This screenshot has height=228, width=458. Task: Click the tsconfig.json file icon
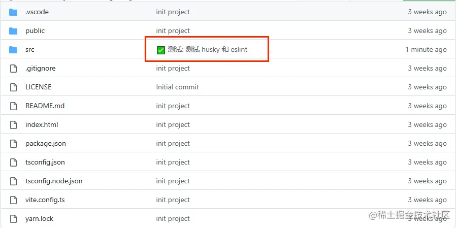click(13, 162)
